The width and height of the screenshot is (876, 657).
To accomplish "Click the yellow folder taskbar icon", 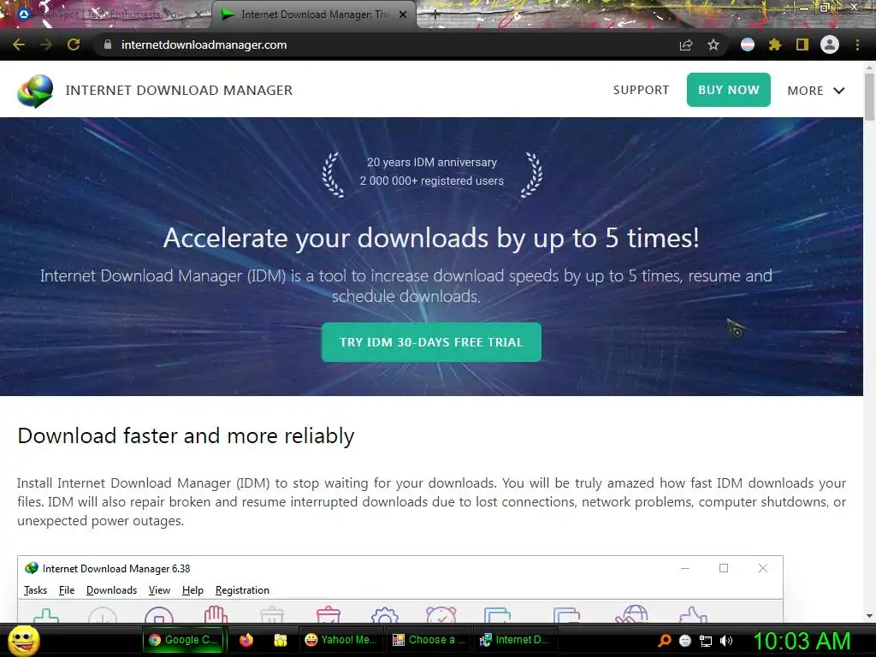I will point(281,640).
